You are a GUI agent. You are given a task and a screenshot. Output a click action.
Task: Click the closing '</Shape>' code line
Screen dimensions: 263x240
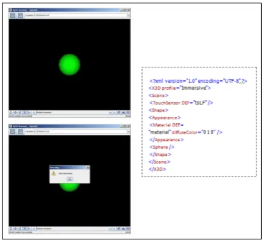click(160, 155)
